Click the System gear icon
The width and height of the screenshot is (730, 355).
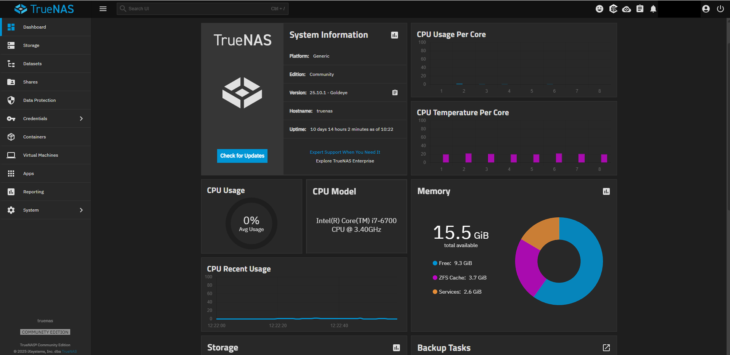tap(11, 210)
